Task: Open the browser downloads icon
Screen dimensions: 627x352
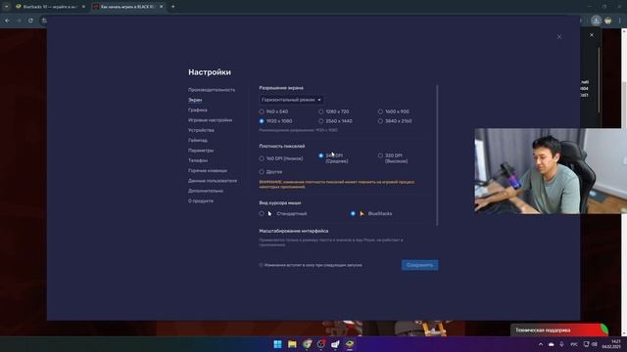Action: coord(596,21)
